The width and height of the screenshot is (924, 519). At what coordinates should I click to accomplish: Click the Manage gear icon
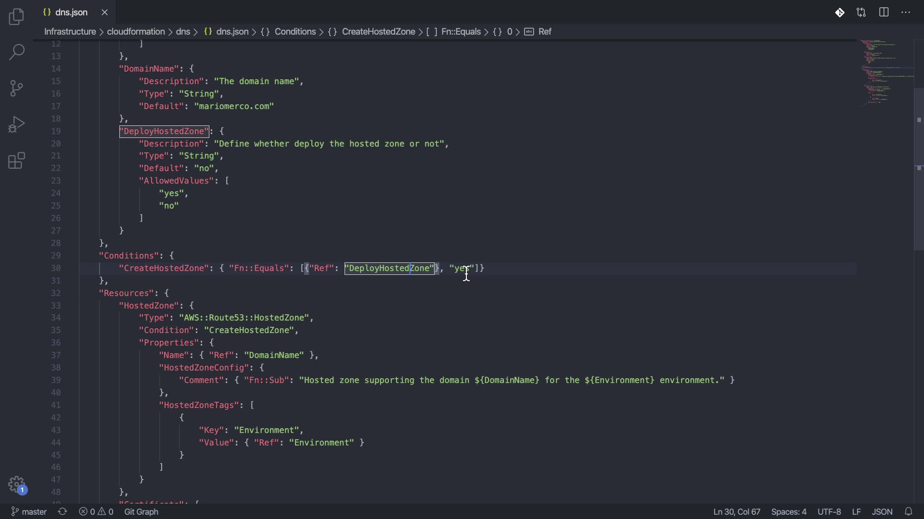pyautogui.click(x=16, y=484)
